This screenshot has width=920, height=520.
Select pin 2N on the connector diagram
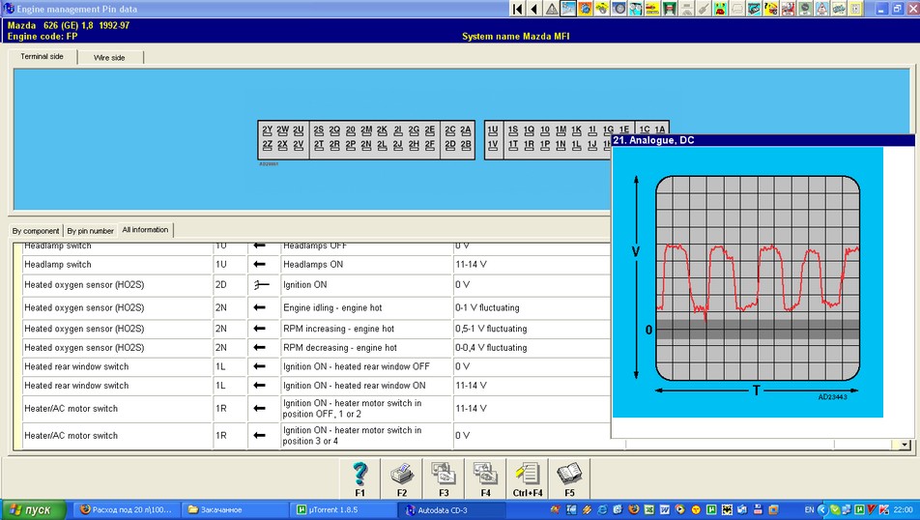(366, 144)
